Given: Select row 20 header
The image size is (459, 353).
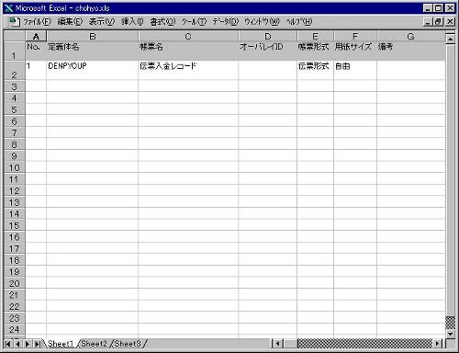Looking at the screenshot, I should pyautogui.click(x=15, y=283).
